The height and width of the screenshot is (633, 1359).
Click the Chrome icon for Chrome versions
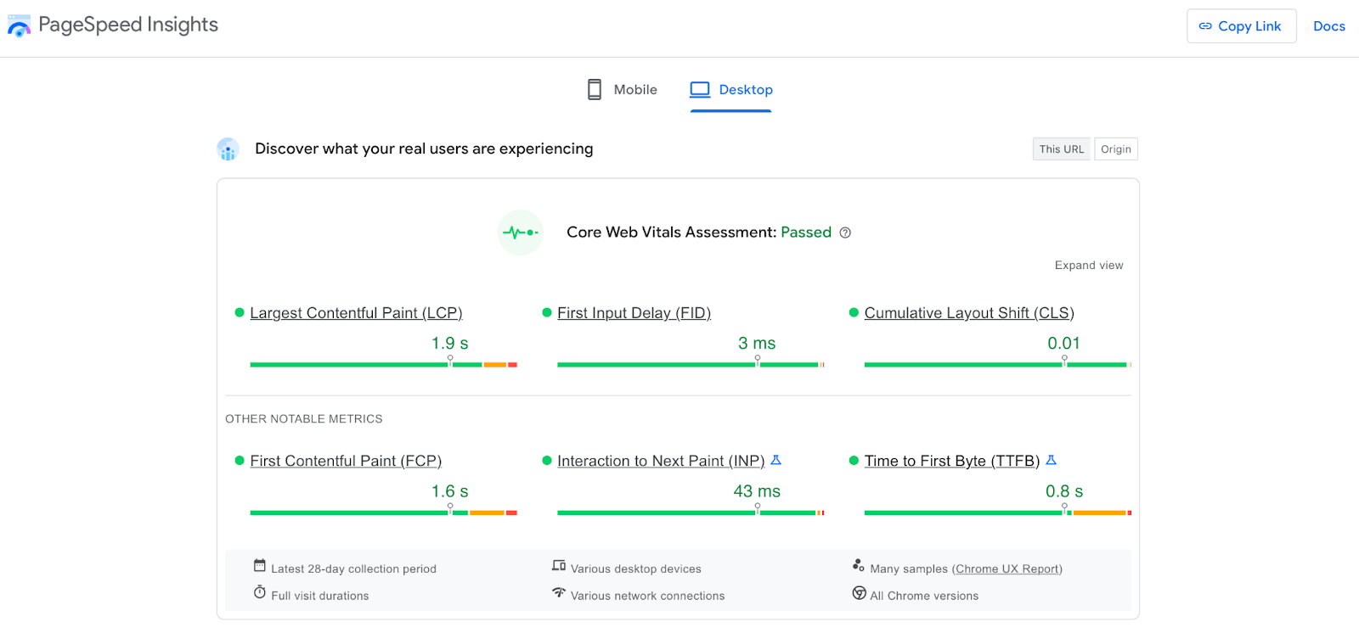[x=860, y=593]
